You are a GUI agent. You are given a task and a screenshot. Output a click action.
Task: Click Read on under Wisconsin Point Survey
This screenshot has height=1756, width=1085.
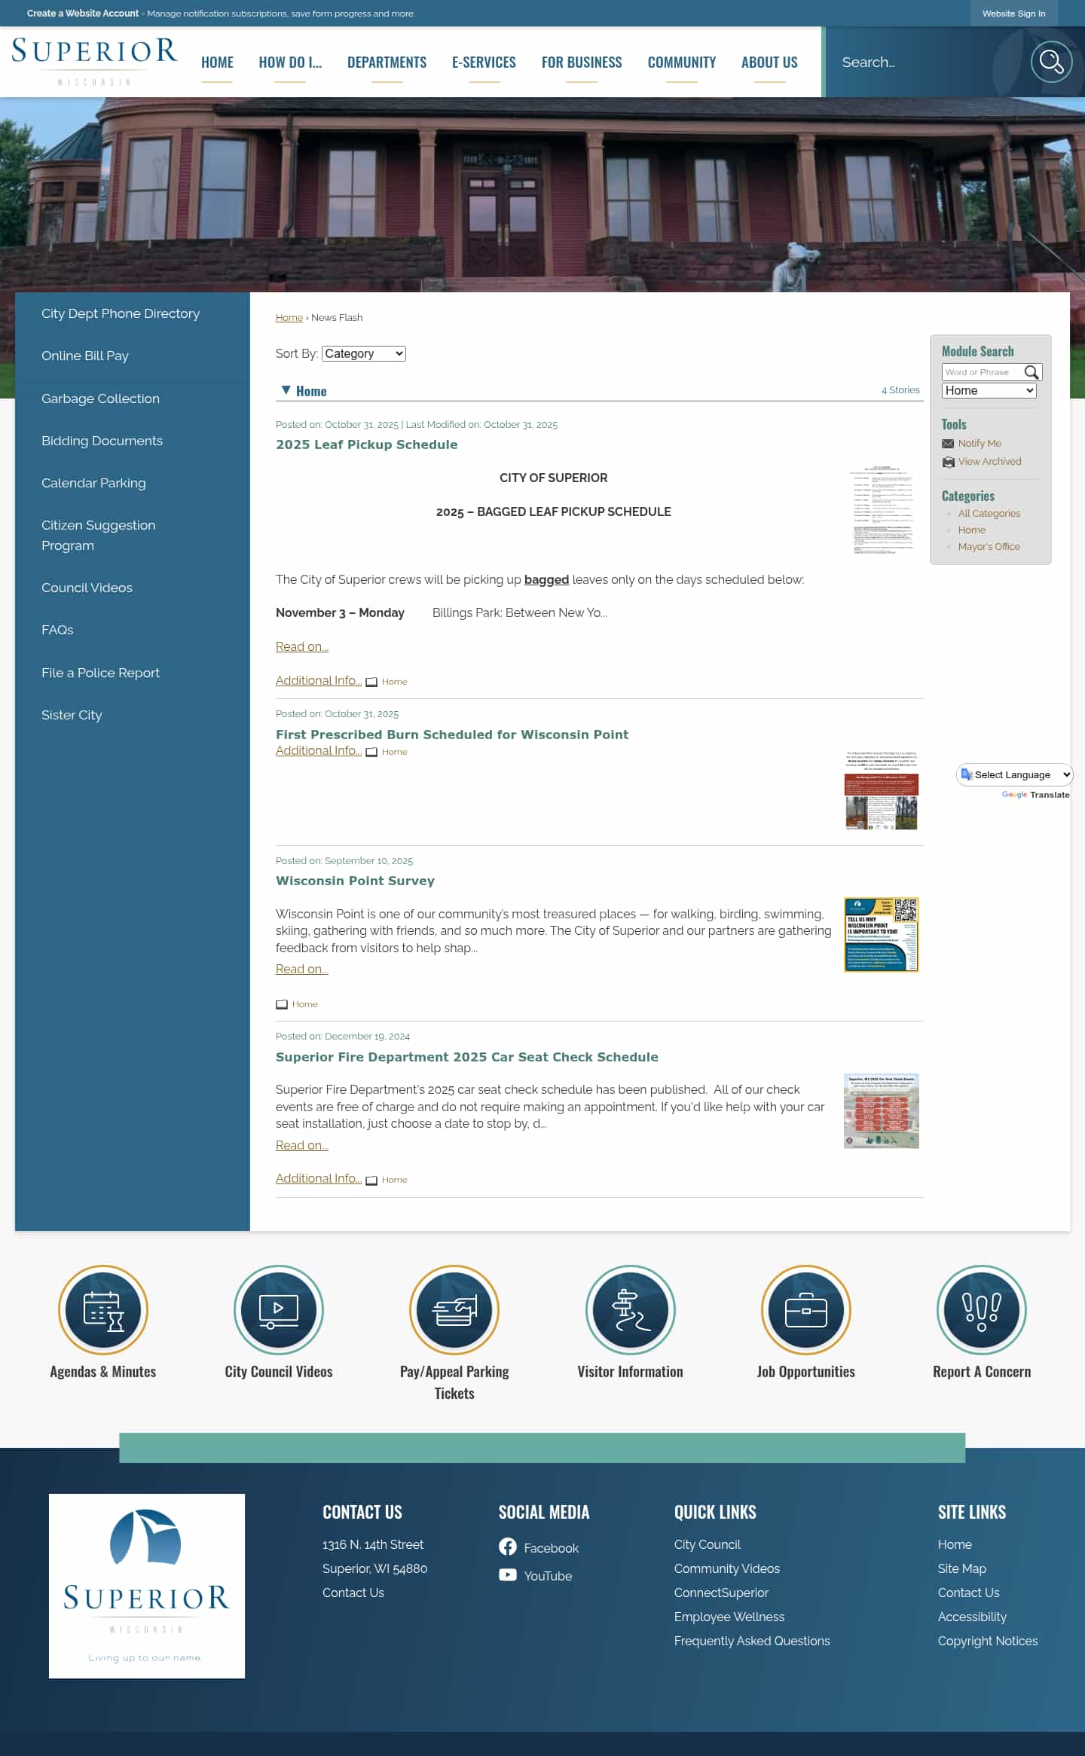[x=302, y=970]
